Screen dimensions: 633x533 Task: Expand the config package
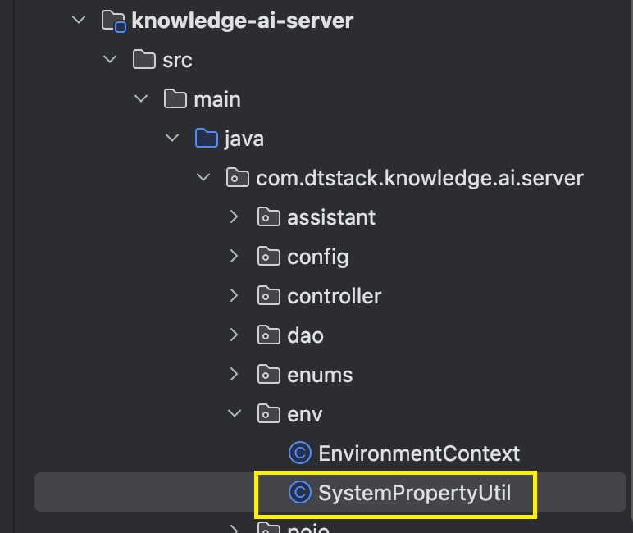[x=234, y=256]
